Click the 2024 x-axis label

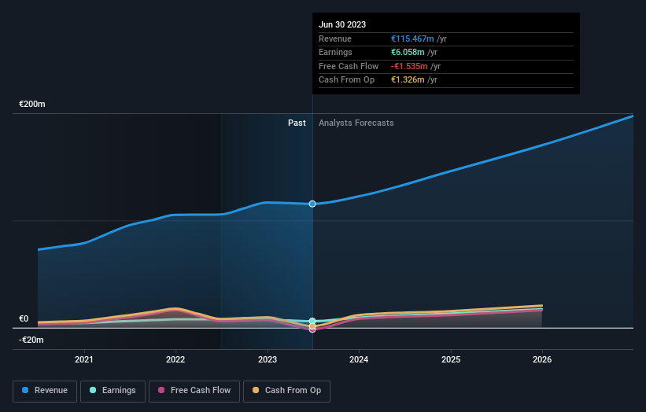[x=359, y=359]
